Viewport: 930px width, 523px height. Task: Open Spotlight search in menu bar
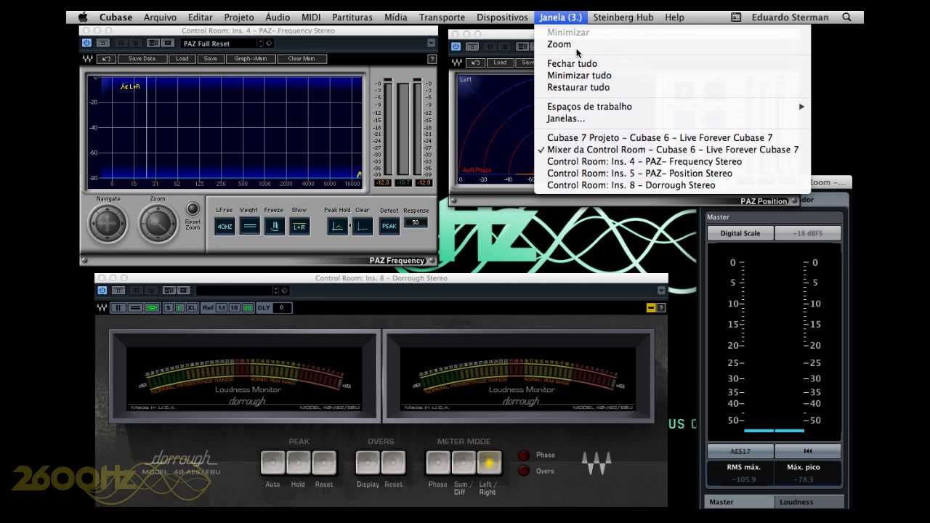[x=846, y=17]
